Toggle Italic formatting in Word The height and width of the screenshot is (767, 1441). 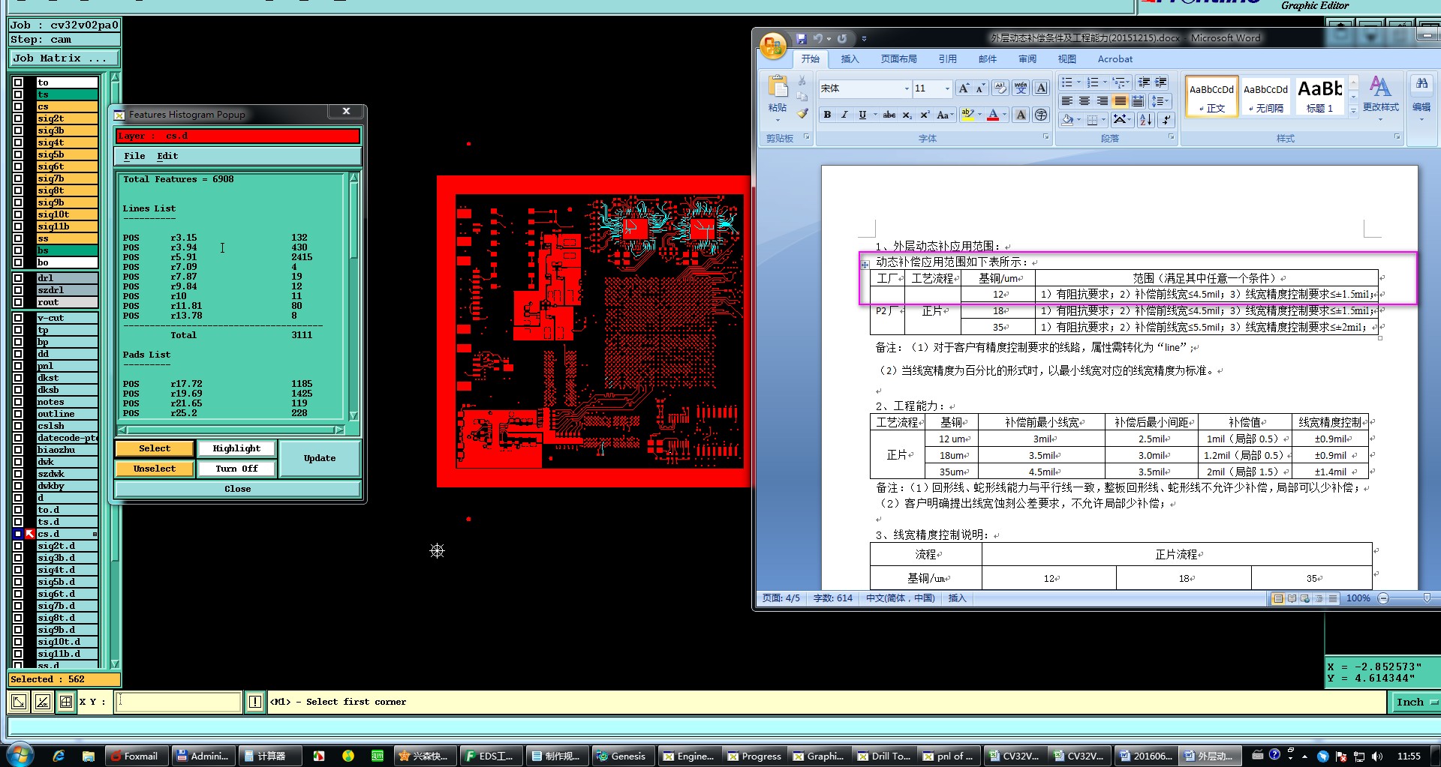[x=844, y=115]
